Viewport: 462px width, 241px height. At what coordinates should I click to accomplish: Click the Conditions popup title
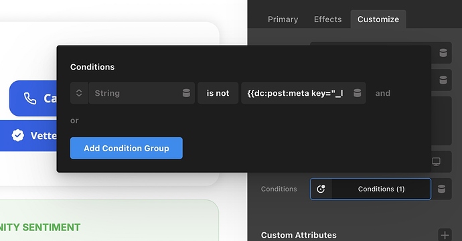coord(92,67)
